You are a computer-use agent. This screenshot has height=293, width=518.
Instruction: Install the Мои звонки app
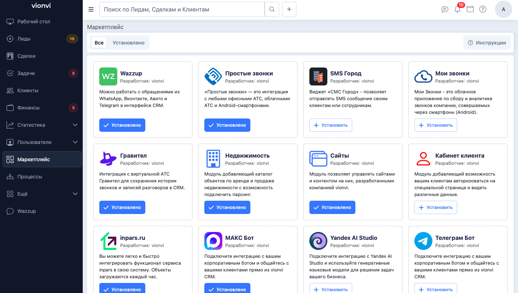[436, 125]
